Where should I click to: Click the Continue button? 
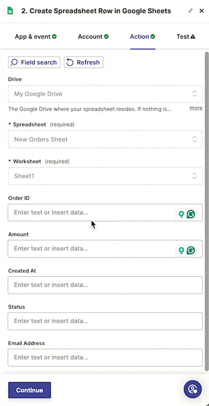click(x=29, y=390)
